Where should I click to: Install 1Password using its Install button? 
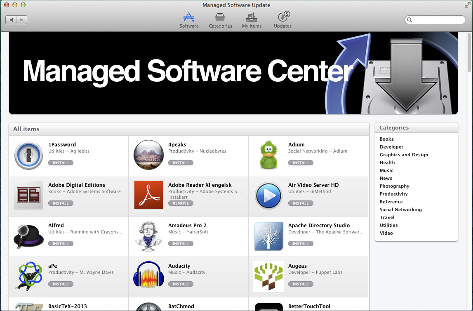61,163
